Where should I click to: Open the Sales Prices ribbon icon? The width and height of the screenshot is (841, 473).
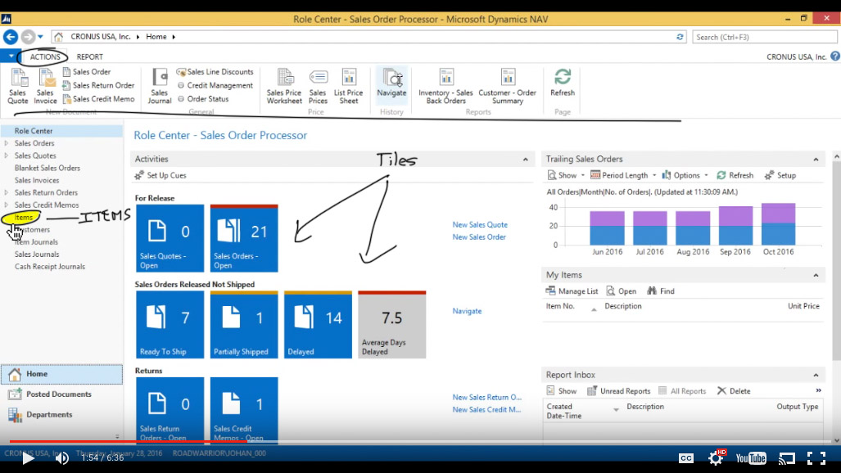[x=318, y=86]
